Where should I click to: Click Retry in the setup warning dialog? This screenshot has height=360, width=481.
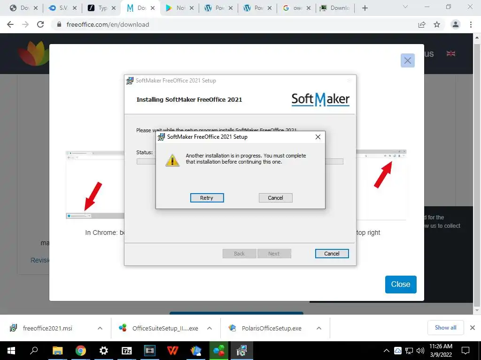click(207, 198)
